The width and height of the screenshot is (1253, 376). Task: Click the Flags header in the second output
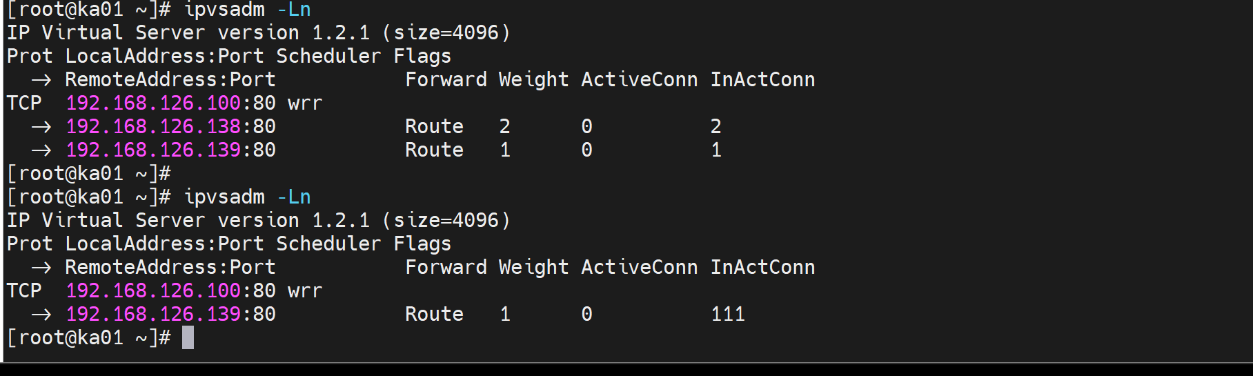pos(422,244)
